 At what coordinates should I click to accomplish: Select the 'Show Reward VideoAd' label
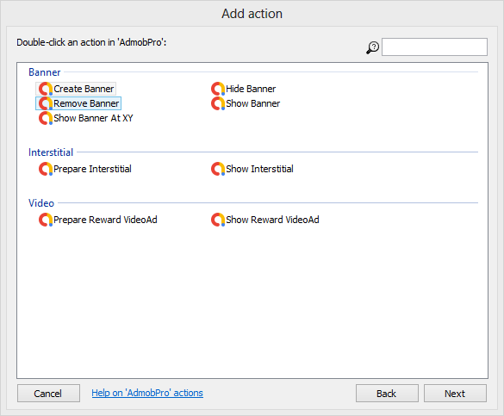(x=272, y=220)
